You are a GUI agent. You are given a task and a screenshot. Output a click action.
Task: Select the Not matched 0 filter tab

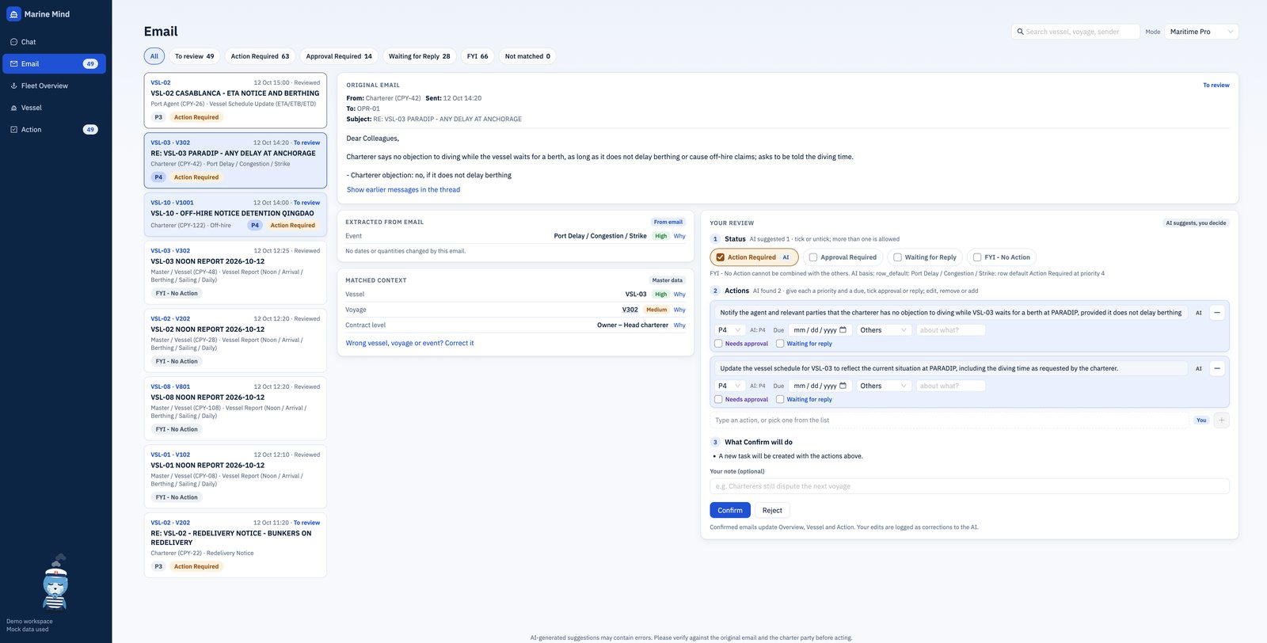coord(527,56)
